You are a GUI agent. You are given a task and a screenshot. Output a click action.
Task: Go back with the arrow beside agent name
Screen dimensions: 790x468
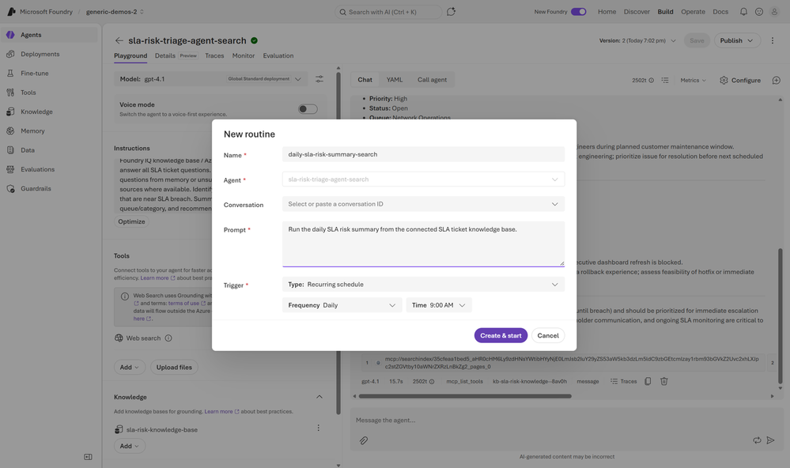[x=119, y=40]
